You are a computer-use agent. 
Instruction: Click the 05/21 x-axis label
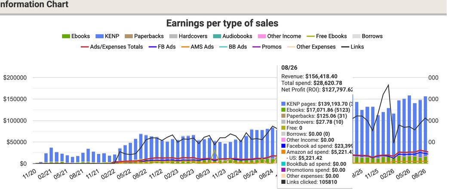[61, 173]
